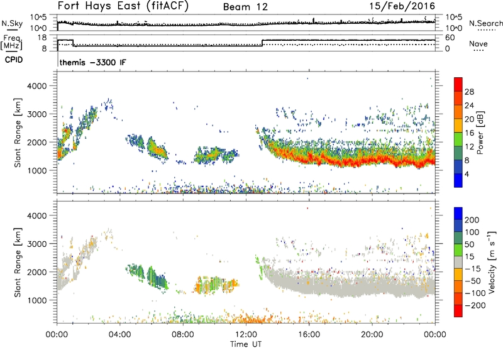Screen dimensions: 503x348
Task: Click the '12:00' time axis tick label
Action: pos(246,335)
